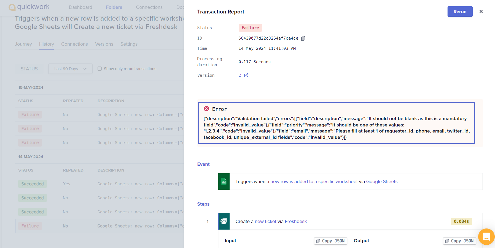
Task: Open the Freshdesk link in step 1
Action: [296, 221]
